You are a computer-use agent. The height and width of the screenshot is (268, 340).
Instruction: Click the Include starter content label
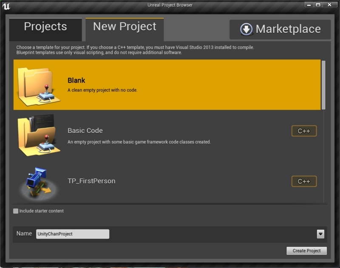(x=41, y=211)
